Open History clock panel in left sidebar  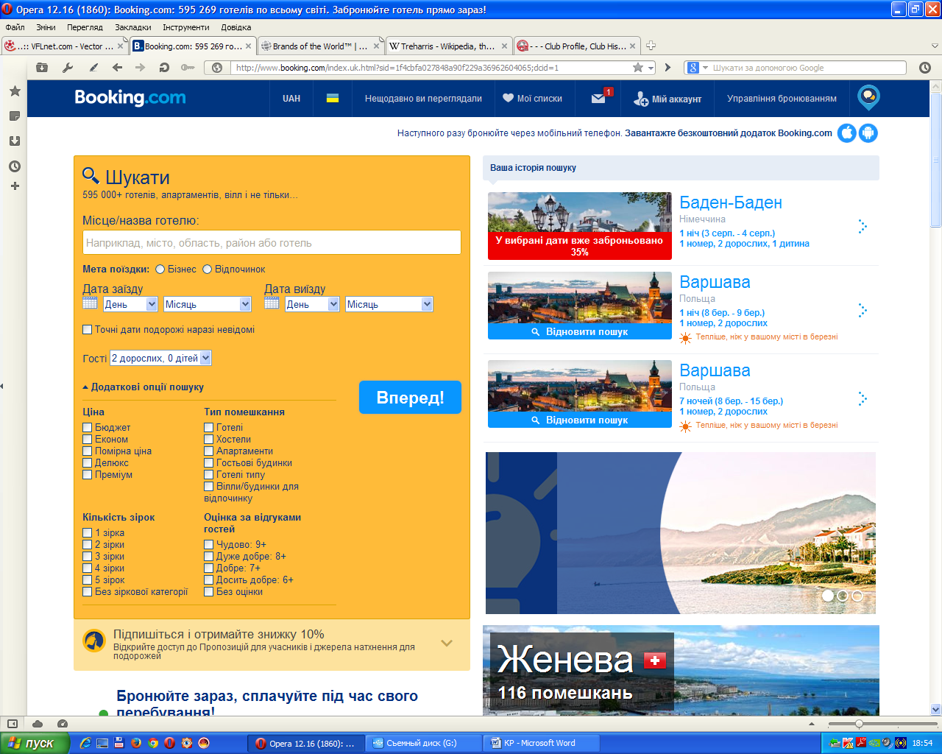tap(15, 166)
